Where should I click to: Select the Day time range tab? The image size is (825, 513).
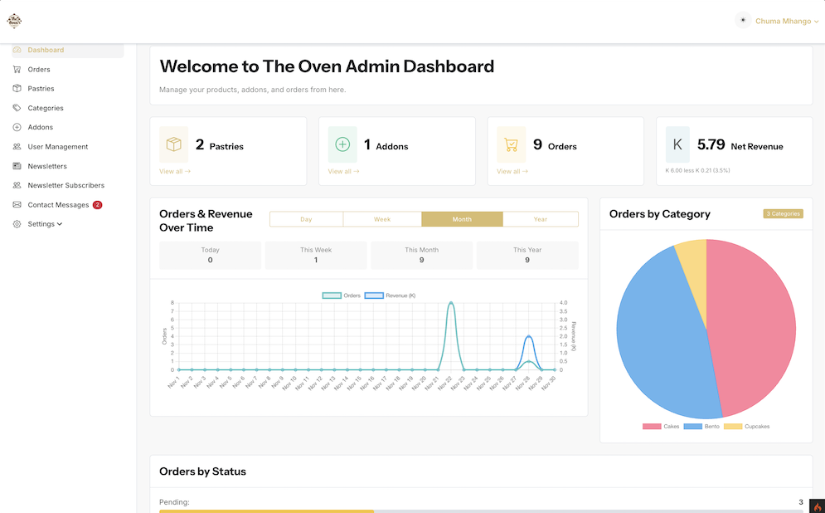[x=306, y=219]
